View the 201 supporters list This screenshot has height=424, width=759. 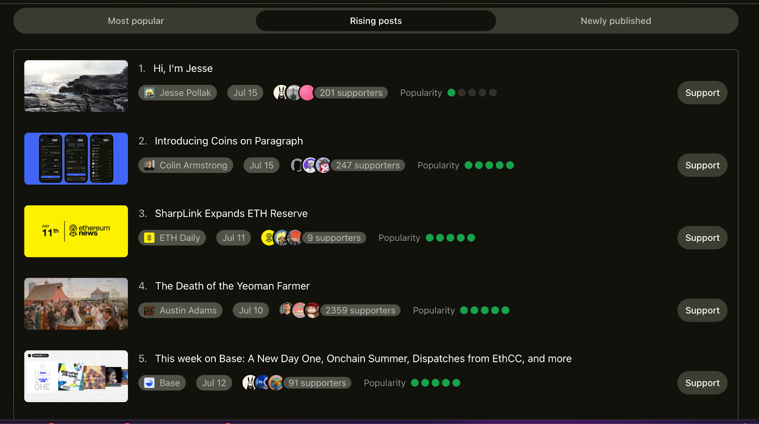click(x=351, y=93)
